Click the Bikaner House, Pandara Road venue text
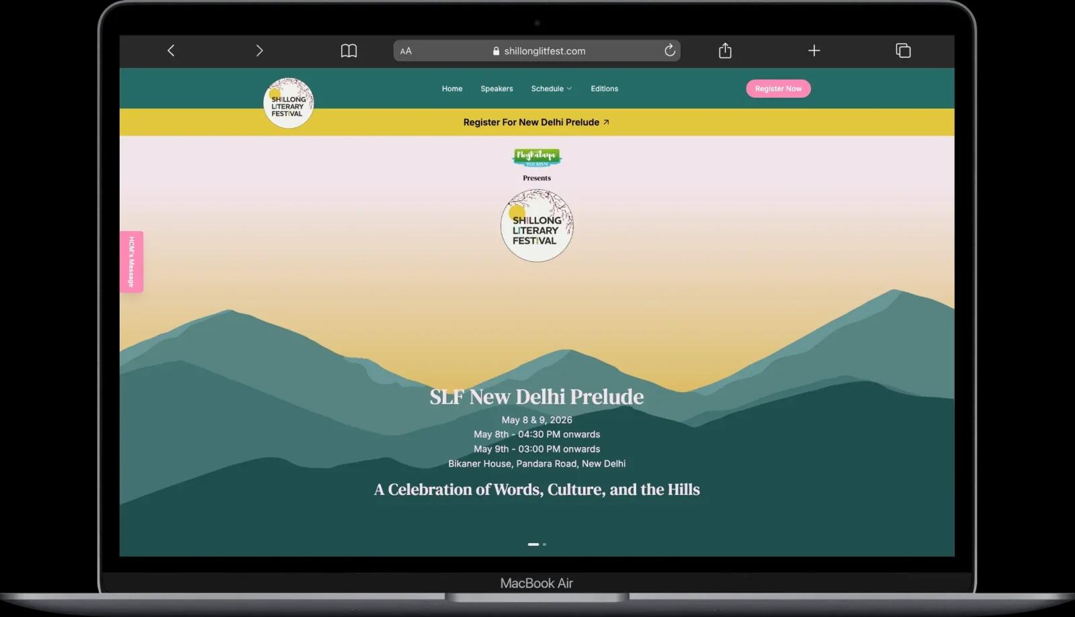Viewport: 1075px width, 617px height. point(537,464)
